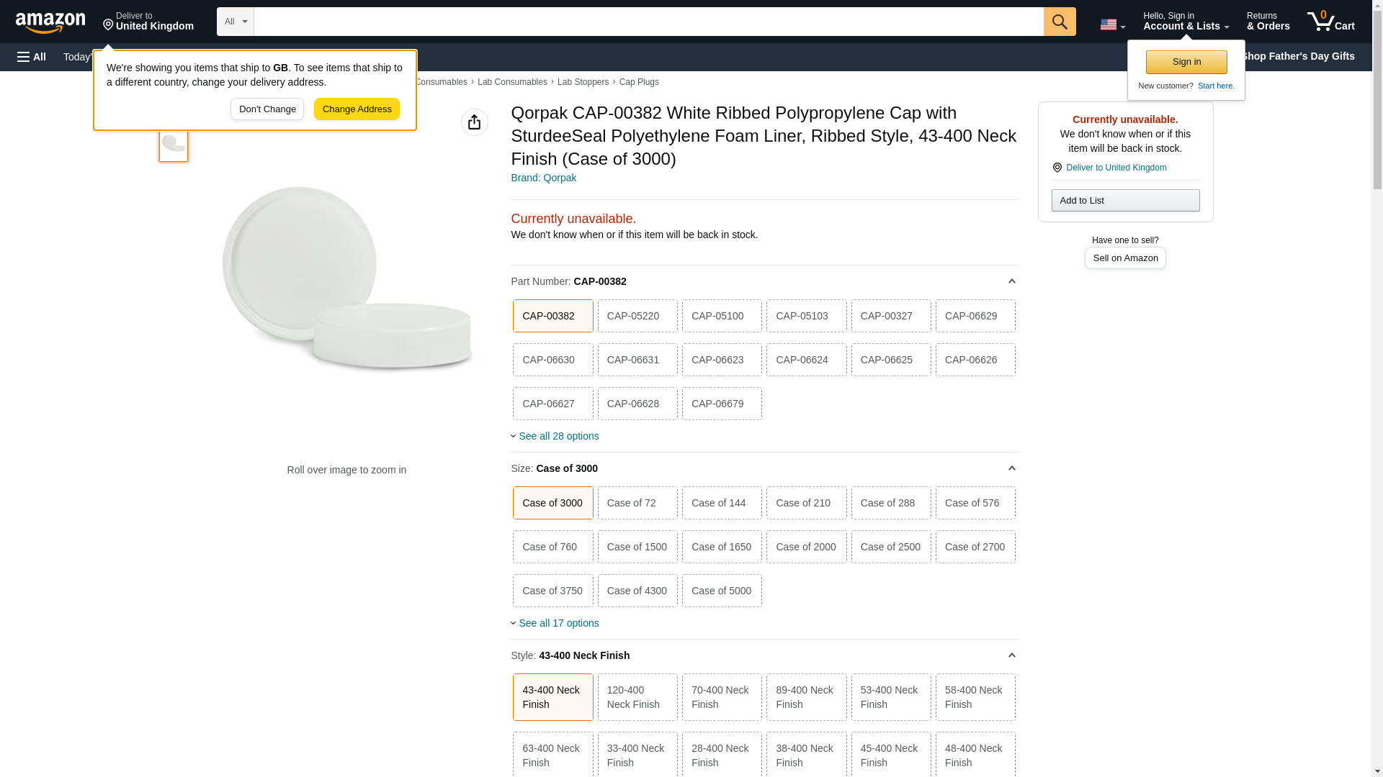The height and width of the screenshot is (777, 1383).
Task: Select the Case of 144 size option
Action: [x=721, y=503]
